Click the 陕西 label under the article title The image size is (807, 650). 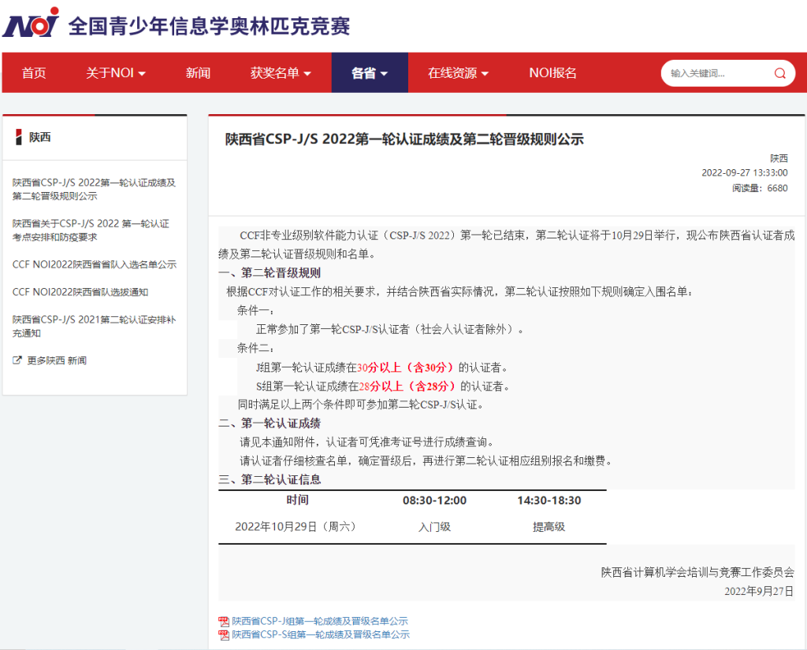(x=779, y=158)
